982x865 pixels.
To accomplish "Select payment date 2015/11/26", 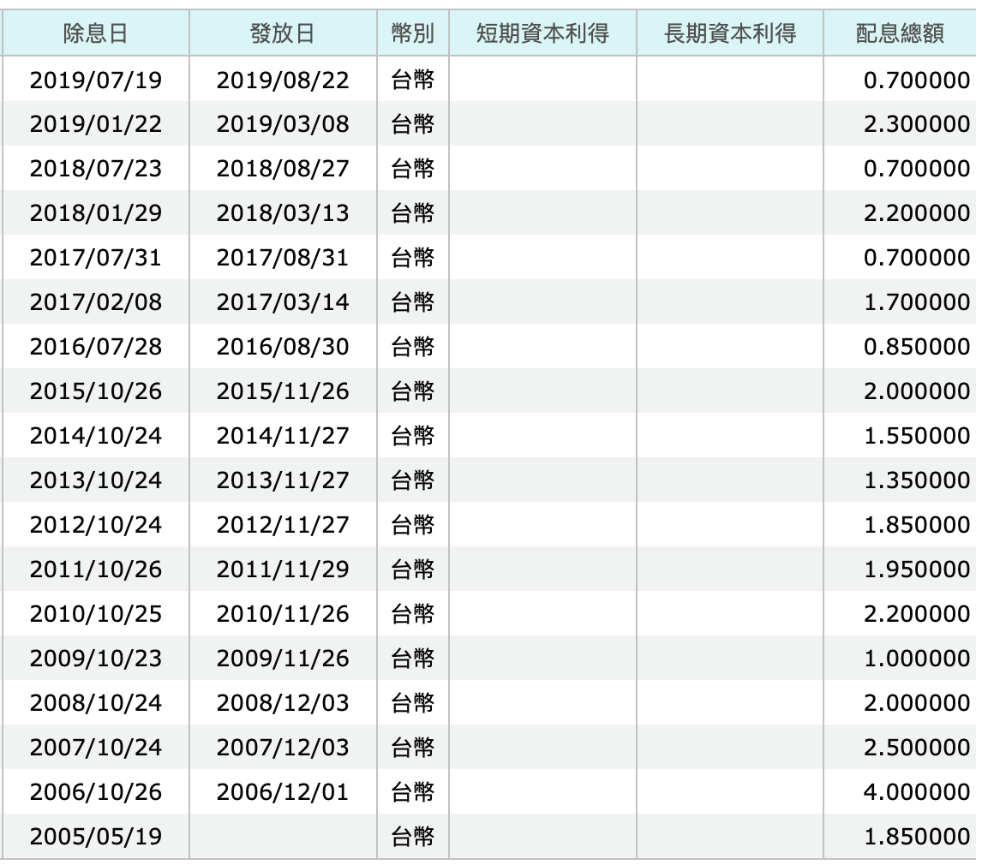I will coord(283,391).
